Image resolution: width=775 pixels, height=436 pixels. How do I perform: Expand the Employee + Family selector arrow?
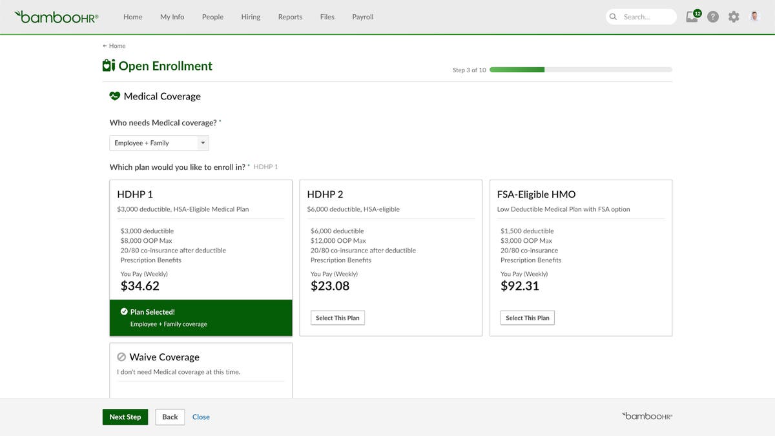(203, 142)
